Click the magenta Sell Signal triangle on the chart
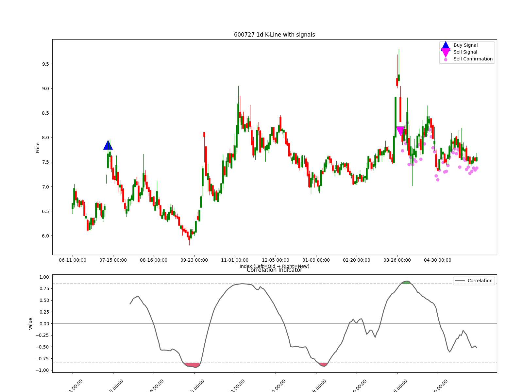The image size is (523, 392). [400, 131]
